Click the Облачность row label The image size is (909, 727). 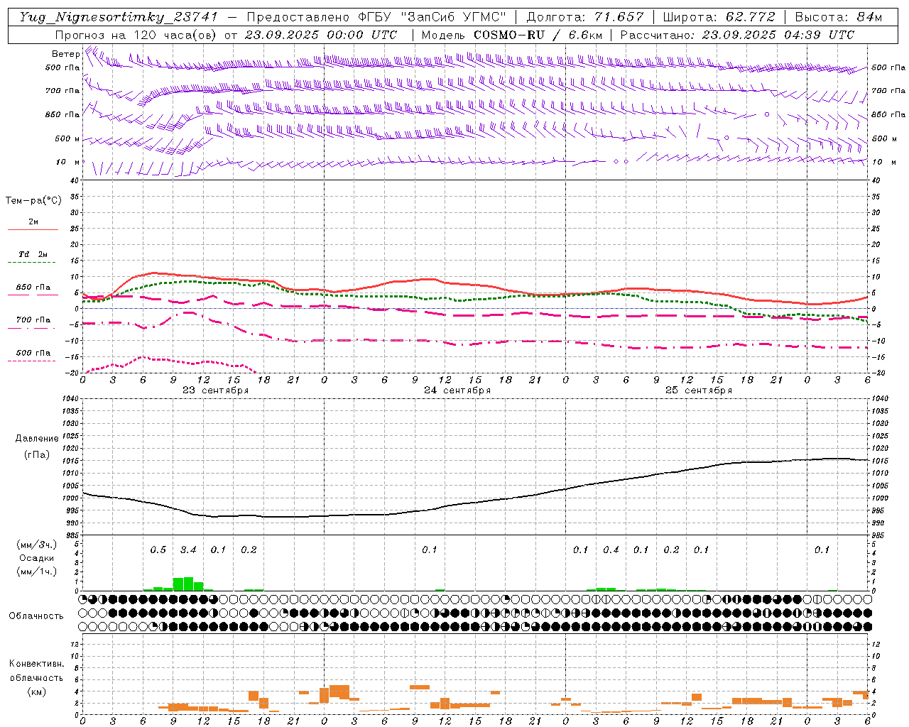point(36,616)
